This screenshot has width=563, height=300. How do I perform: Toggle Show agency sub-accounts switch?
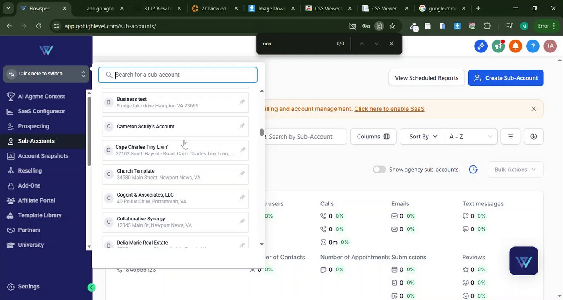click(379, 170)
